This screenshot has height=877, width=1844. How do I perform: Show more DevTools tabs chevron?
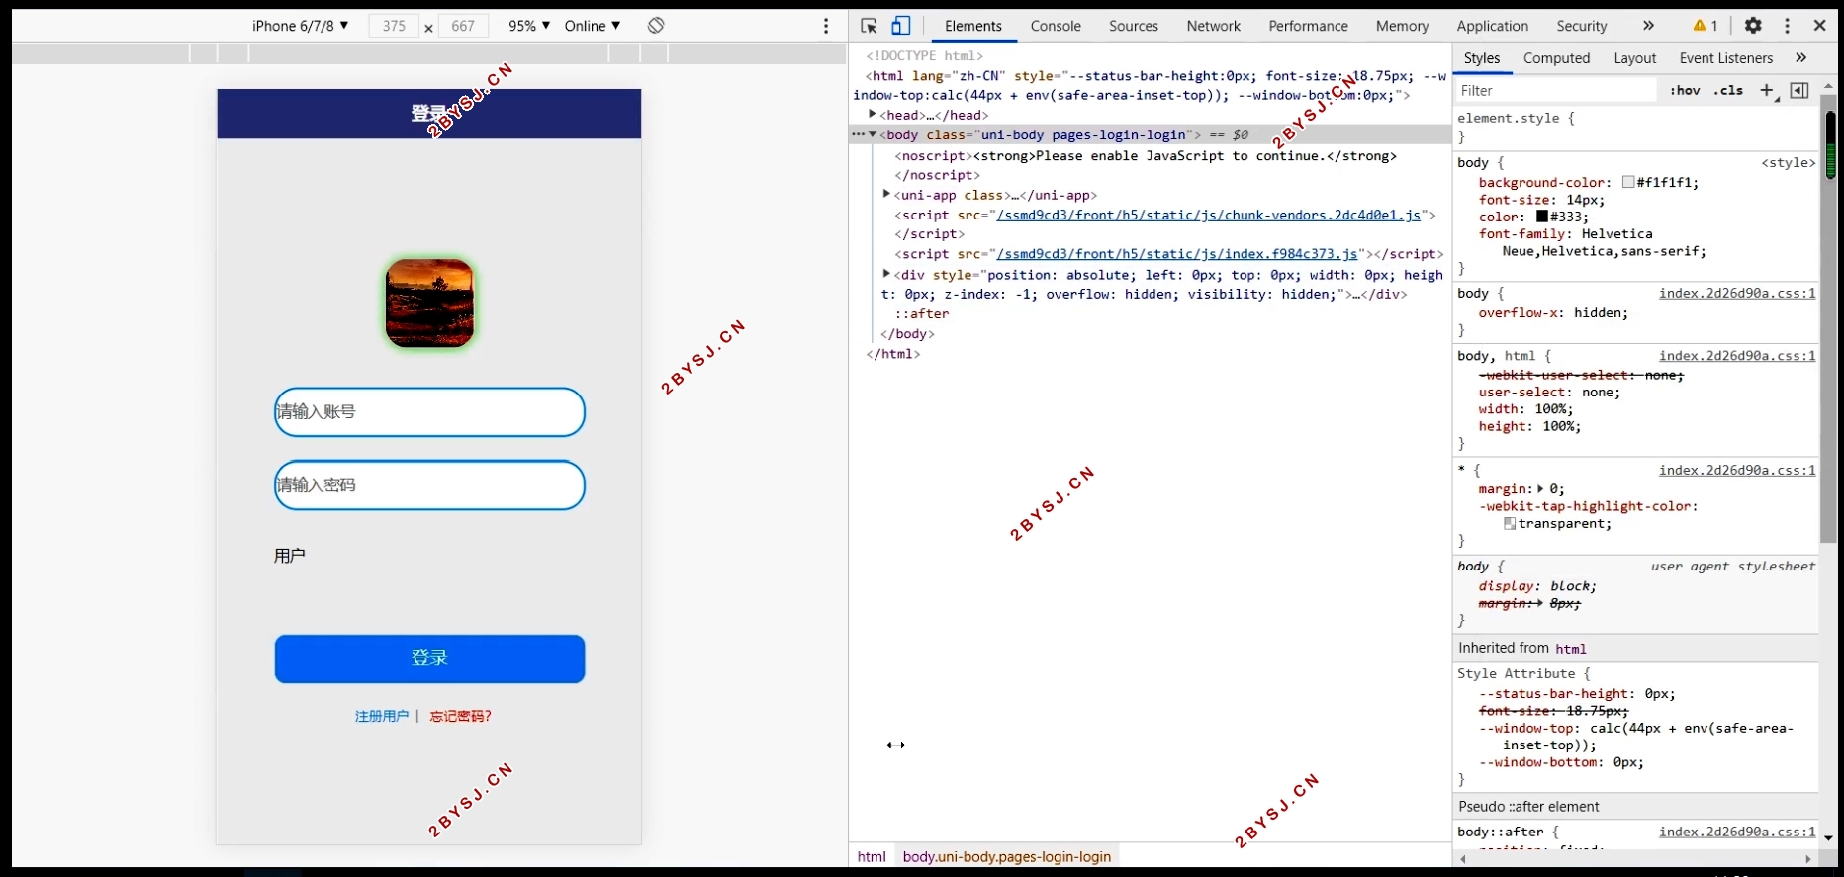point(1648,26)
